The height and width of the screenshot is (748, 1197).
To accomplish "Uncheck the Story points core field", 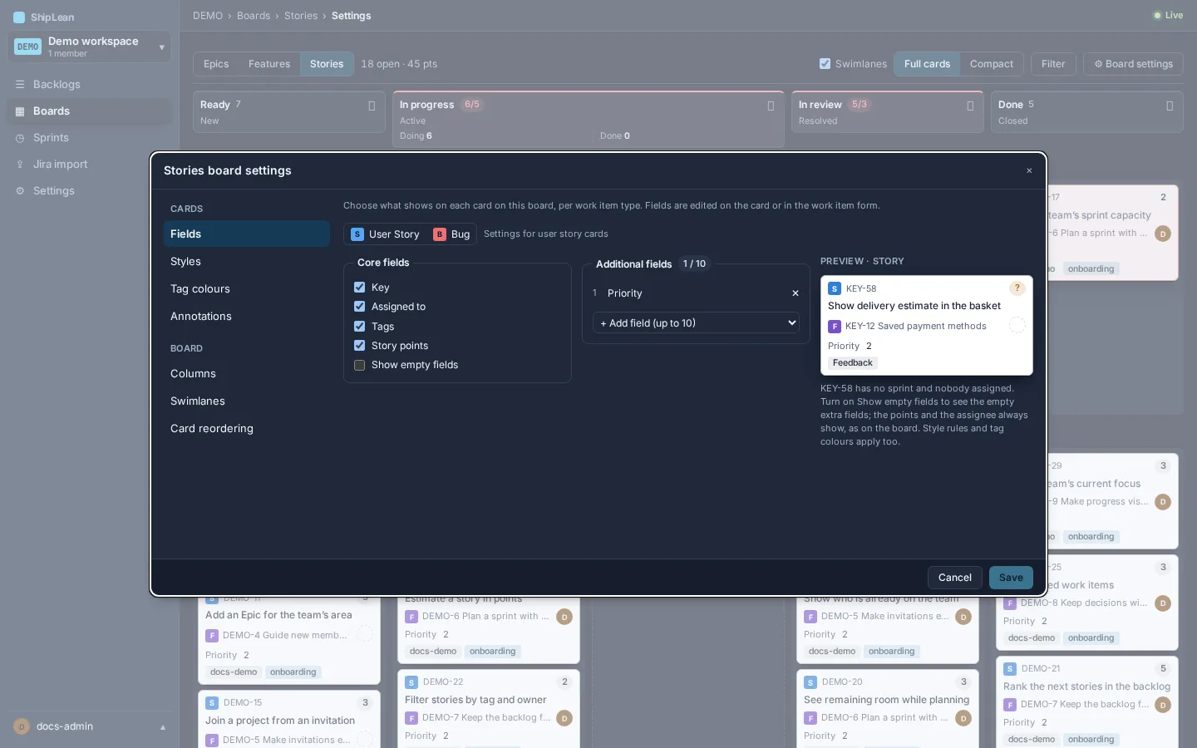I will pos(360,346).
